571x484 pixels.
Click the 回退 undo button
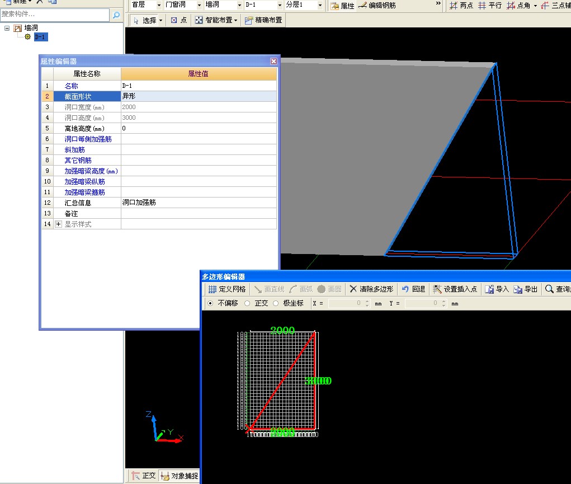pos(413,289)
